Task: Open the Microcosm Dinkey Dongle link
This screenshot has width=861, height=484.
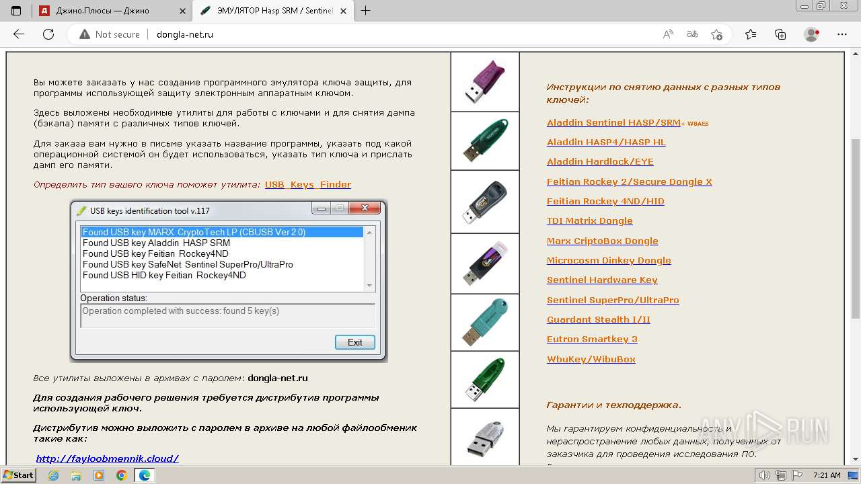Action: 609,261
